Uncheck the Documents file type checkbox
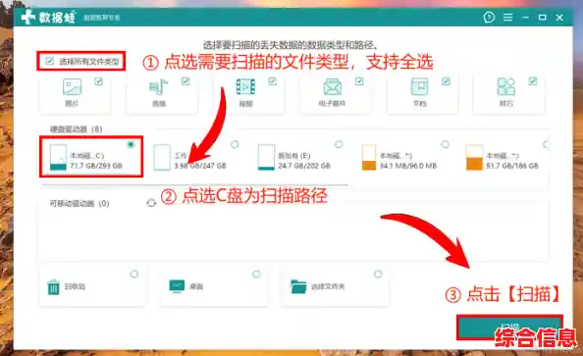The image size is (583, 356). pyautogui.click(x=447, y=81)
